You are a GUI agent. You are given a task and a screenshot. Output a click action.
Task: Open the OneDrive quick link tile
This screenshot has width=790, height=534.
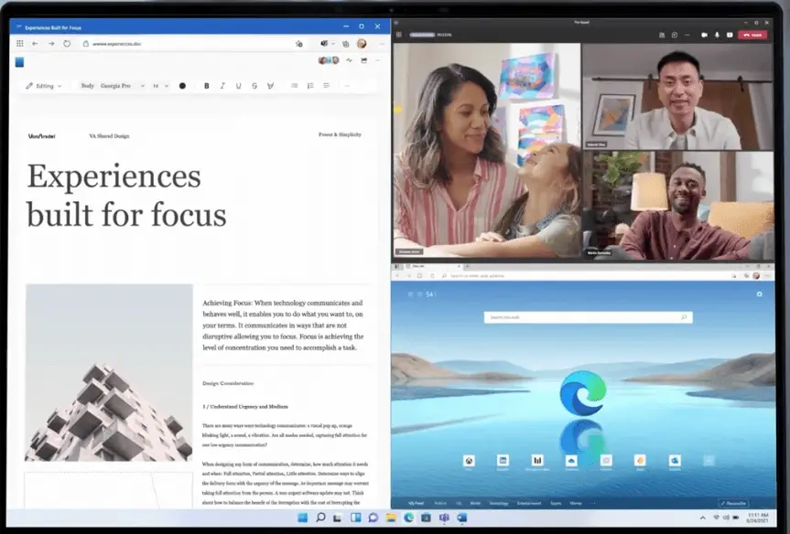pos(571,461)
